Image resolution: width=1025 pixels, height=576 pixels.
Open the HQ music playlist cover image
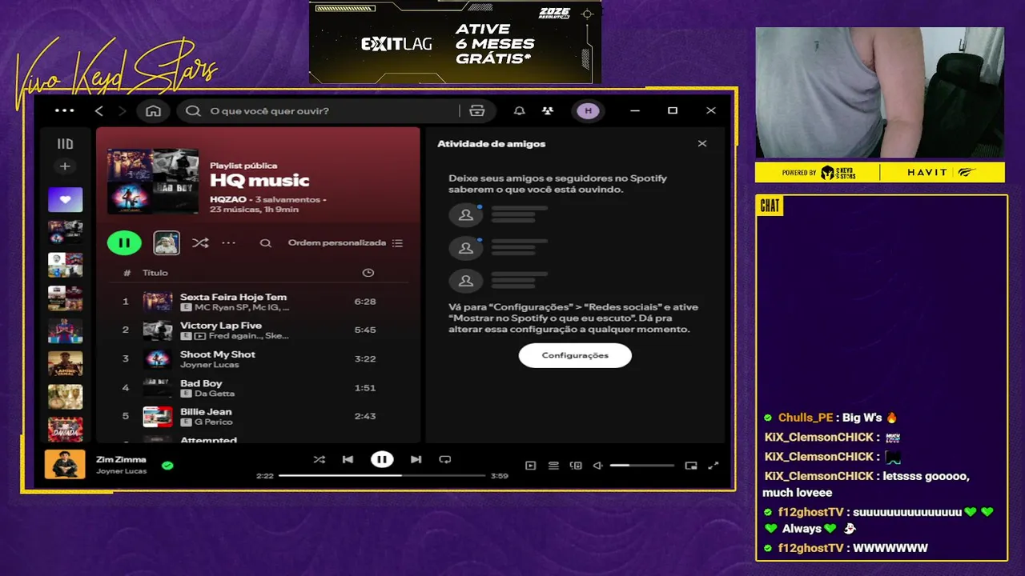[153, 181]
